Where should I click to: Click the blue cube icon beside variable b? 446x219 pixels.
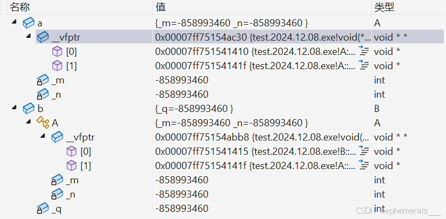(x=29, y=109)
